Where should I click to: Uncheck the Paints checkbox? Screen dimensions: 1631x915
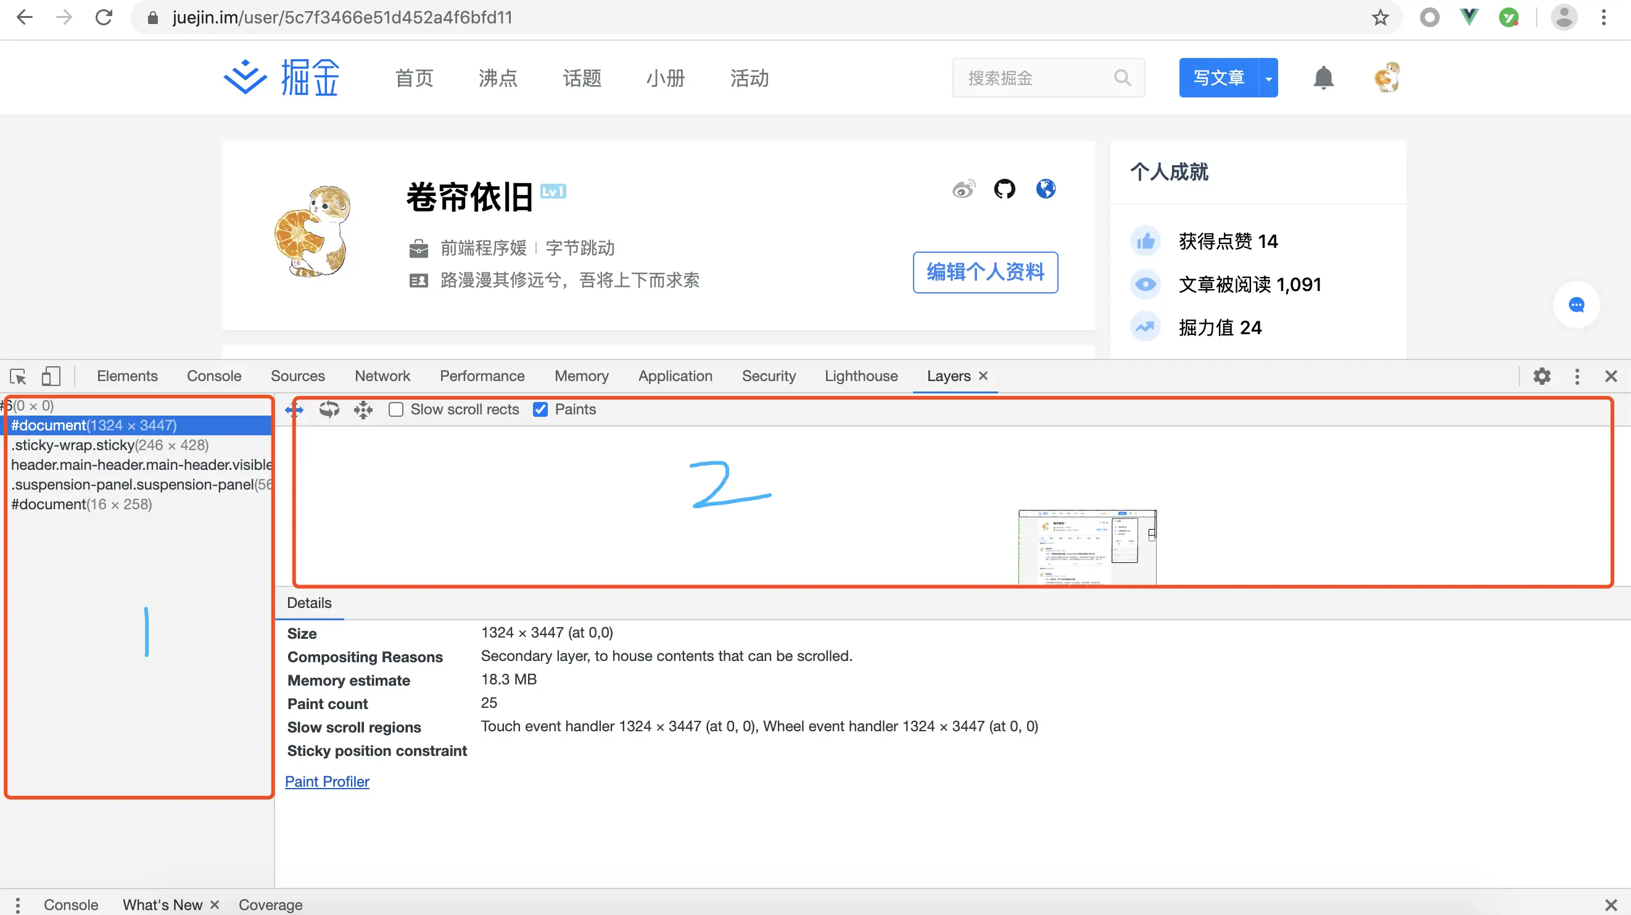pyautogui.click(x=540, y=410)
